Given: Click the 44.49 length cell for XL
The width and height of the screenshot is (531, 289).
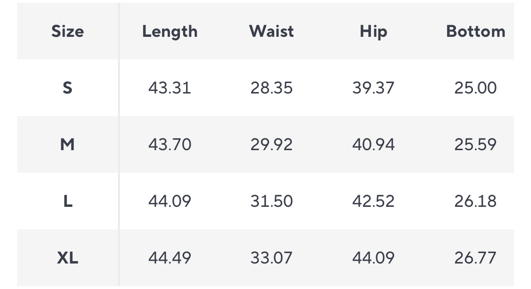Looking at the screenshot, I should tap(169, 257).
